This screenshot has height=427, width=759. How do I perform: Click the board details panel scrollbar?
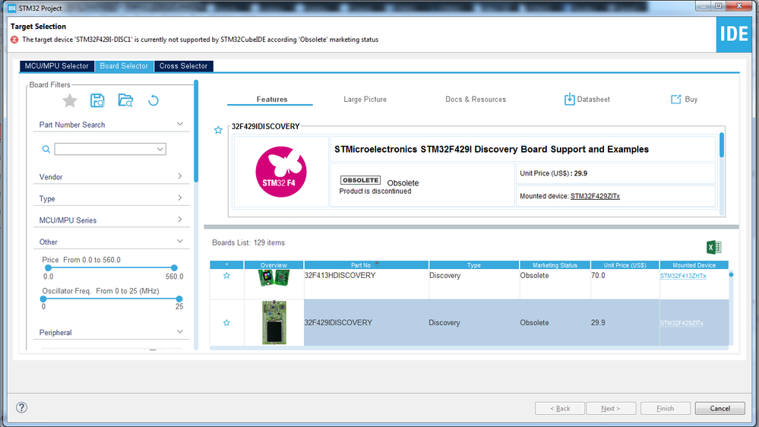[722, 145]
